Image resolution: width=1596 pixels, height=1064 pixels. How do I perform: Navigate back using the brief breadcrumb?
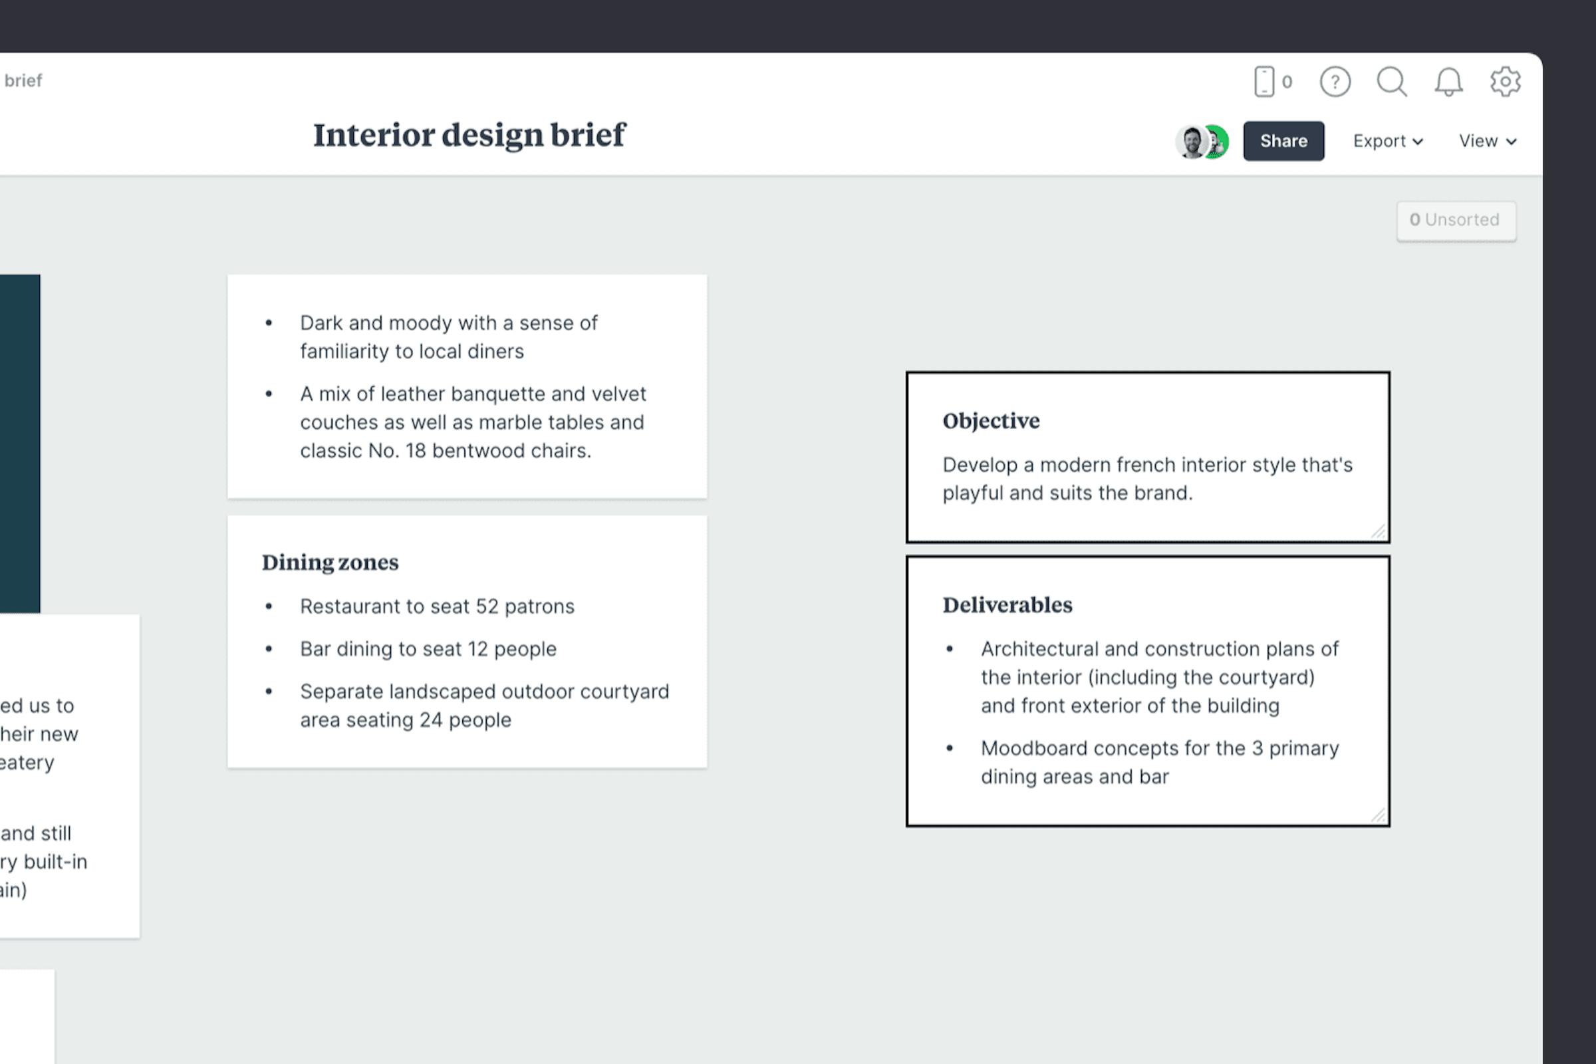coord(24,79)
